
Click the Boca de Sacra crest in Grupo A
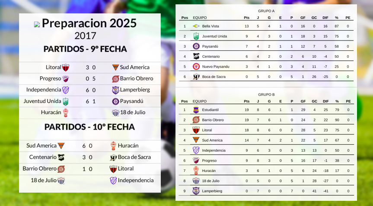pyautogui.click(x=196, y=77)
